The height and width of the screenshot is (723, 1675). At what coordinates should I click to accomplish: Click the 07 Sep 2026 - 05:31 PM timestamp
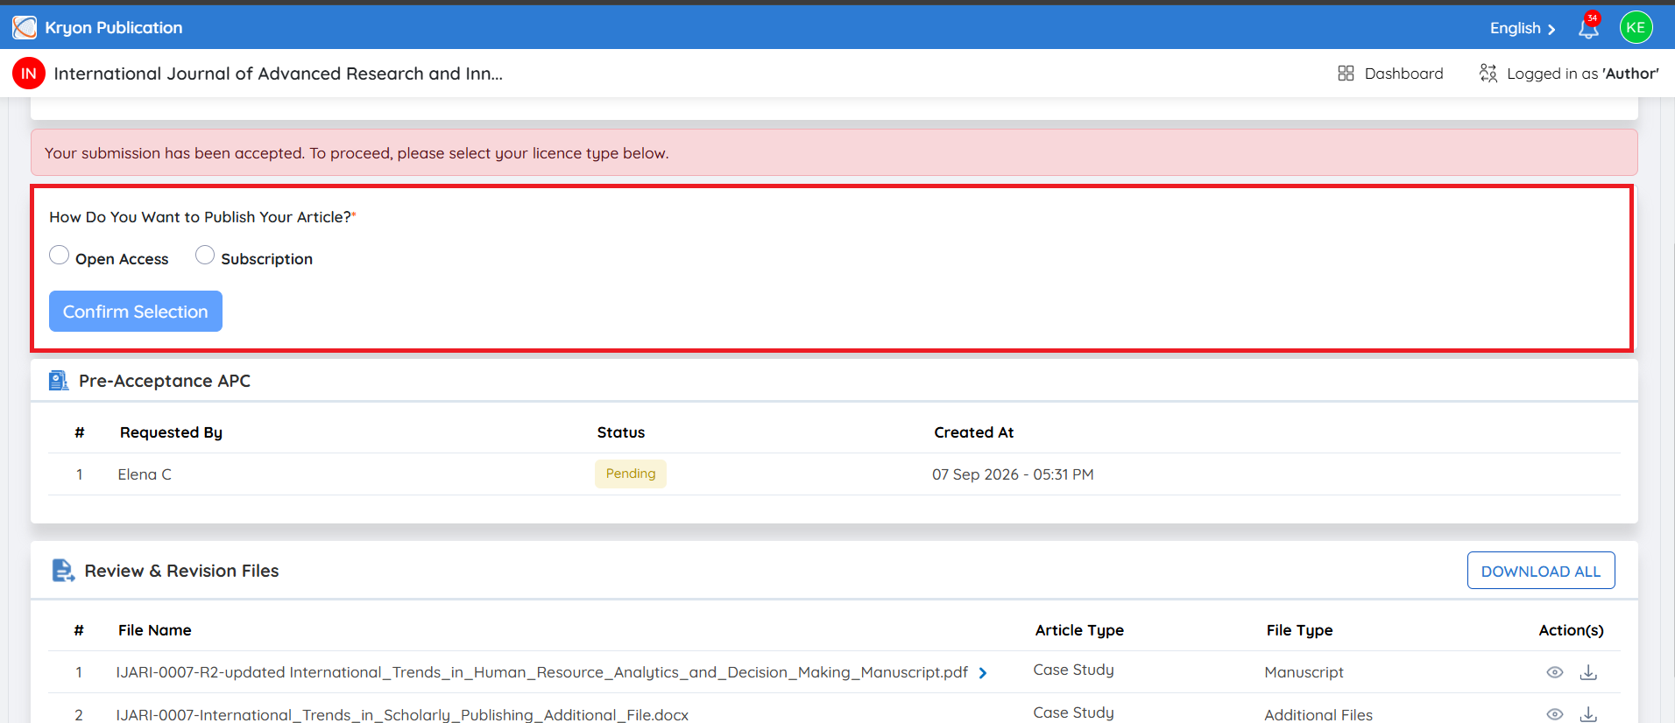tap(1013, 474)
